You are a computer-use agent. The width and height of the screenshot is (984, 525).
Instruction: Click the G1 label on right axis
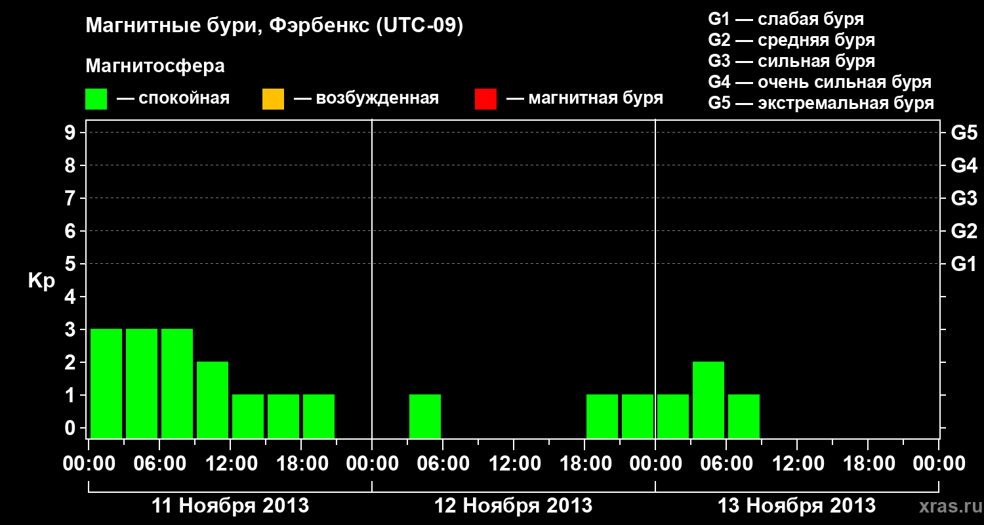point(964,264)
